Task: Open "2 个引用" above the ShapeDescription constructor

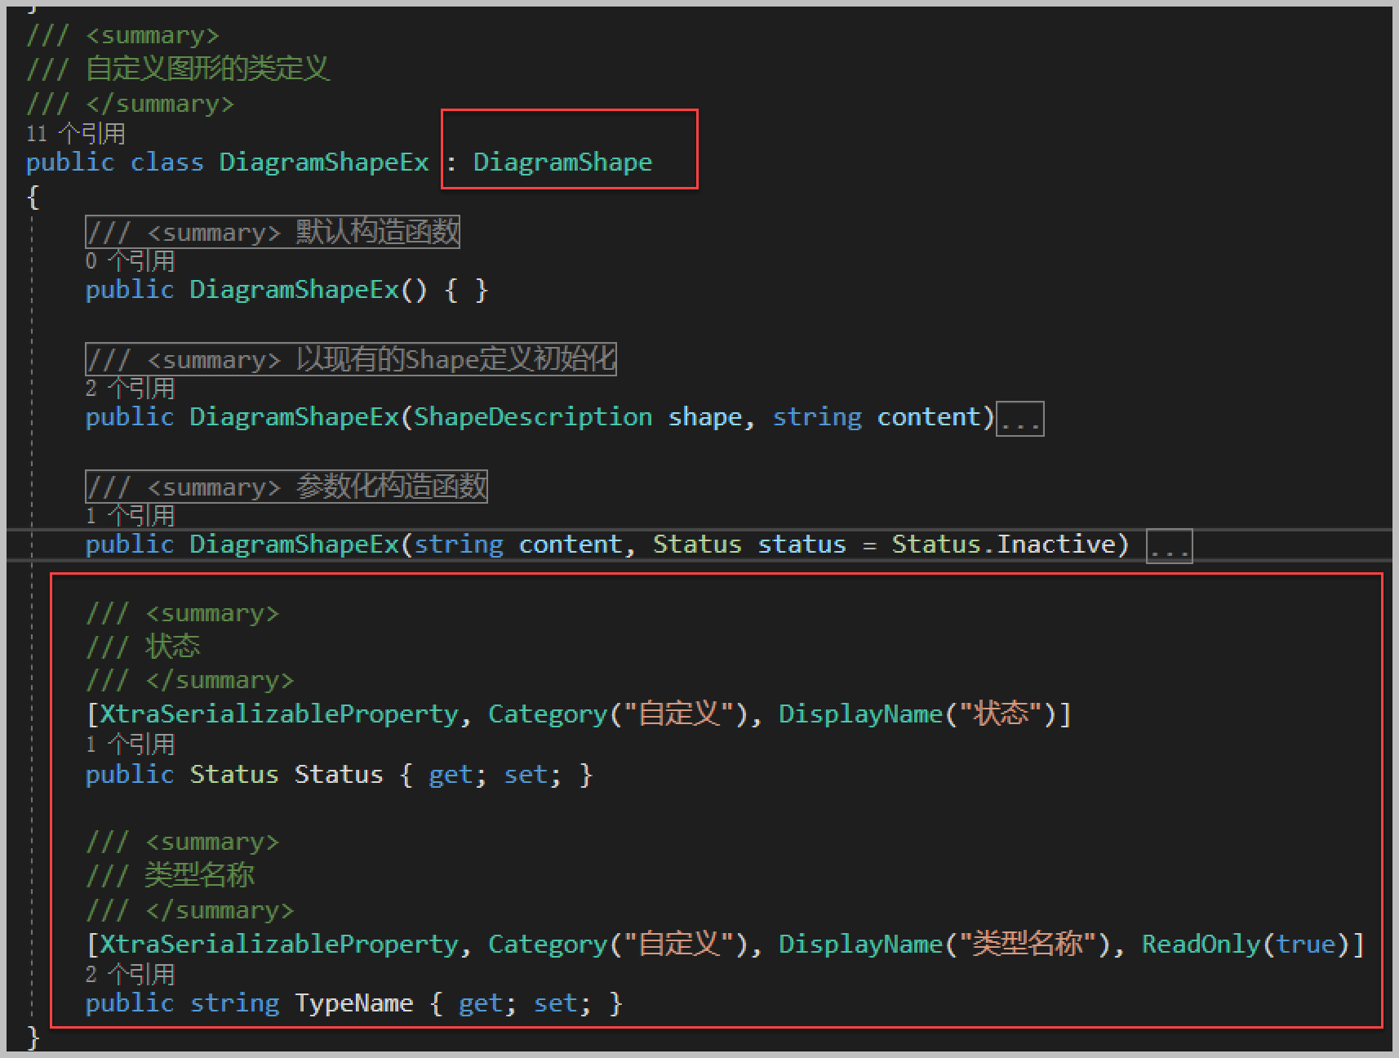Action: pos(131,389)
